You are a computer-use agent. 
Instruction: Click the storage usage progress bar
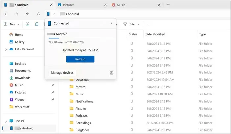tap(80, 38)
